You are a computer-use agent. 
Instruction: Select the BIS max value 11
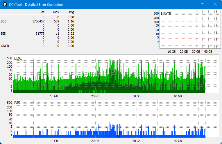click(x=58, y=34)
